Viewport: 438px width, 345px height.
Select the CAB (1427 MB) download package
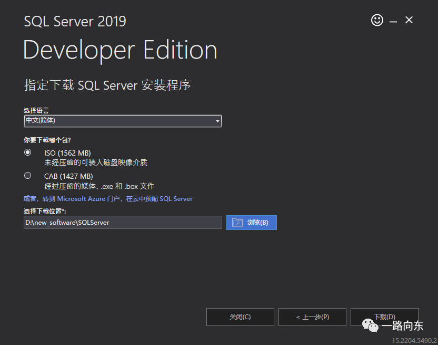pos(28,176)
